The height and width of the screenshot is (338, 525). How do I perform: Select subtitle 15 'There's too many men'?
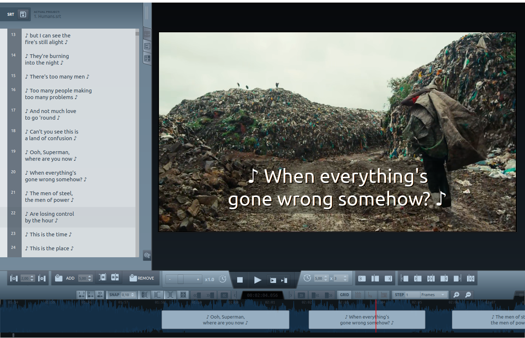click(71, 77)
